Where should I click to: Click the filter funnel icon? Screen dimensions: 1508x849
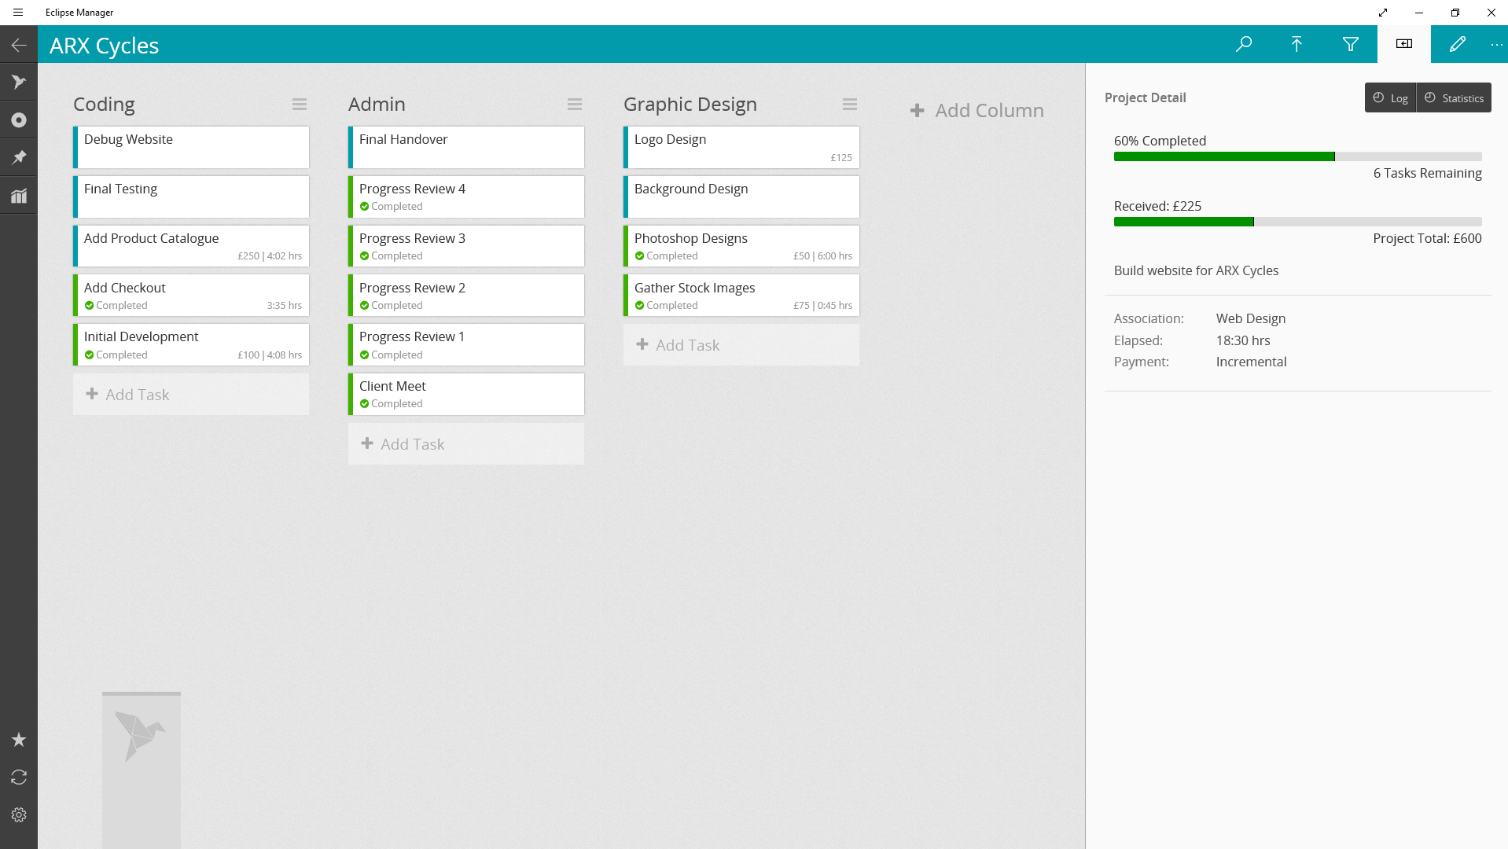[1350, 44]
